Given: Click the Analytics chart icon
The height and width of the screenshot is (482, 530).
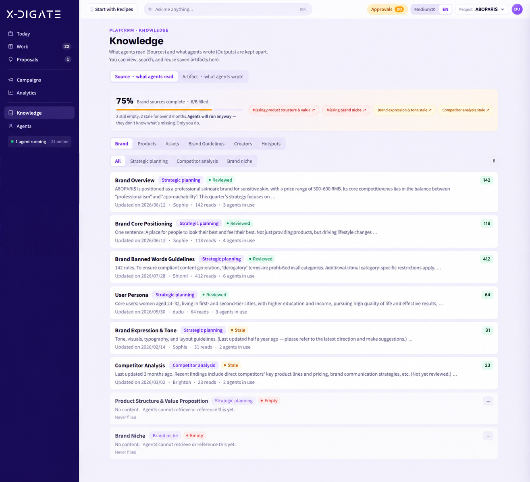Looking at the screenshot, I should pyautogui.click(x=11, y=93).
